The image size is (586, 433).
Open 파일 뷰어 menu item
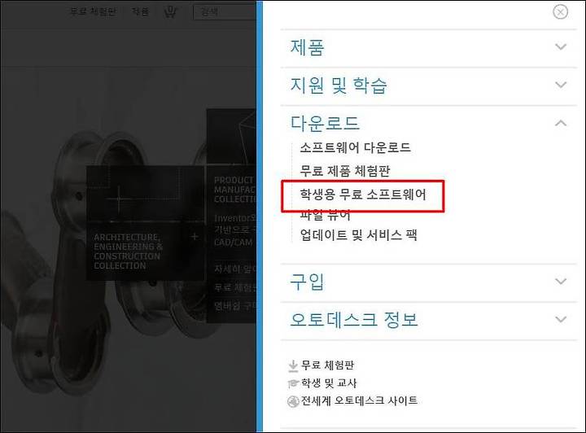pos(325,215)
